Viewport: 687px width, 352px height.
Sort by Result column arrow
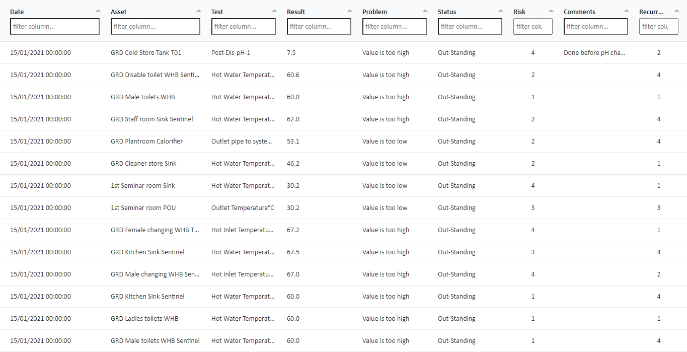pos(349,11)
